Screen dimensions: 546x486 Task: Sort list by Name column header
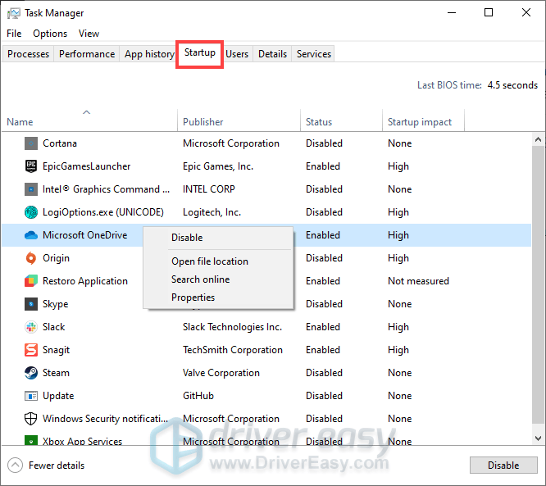coord(20,122)
